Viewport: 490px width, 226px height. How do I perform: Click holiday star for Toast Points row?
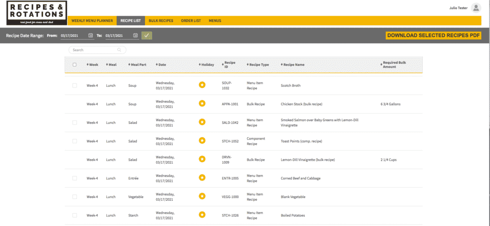(x=202, y=140)
